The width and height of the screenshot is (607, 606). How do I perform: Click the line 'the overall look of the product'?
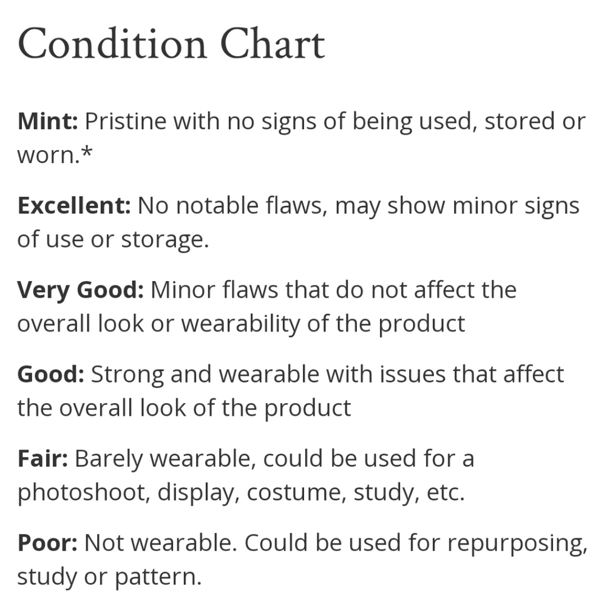pyautogui.click(x=184, y=407)
